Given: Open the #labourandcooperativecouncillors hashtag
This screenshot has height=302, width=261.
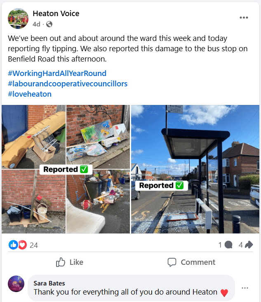Looking at the screenshot, I should (68, 84).
